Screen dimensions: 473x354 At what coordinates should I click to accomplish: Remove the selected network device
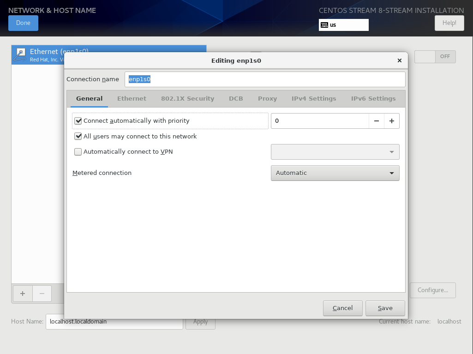(x=42, y=294)
